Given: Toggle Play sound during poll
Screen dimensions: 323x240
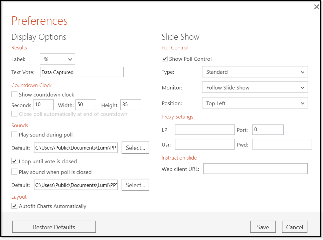Looking at the screenshot, I should point(14,135).
